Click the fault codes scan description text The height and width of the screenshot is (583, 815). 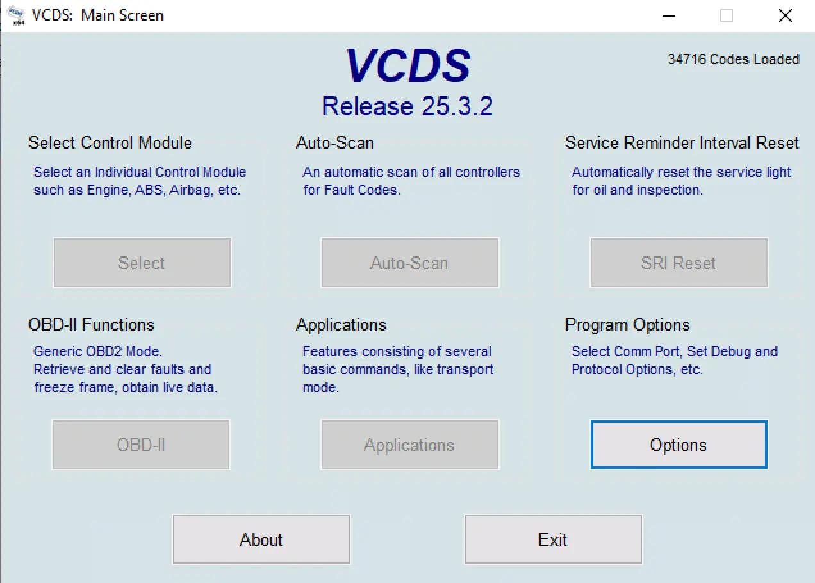(x=410, y=181)
